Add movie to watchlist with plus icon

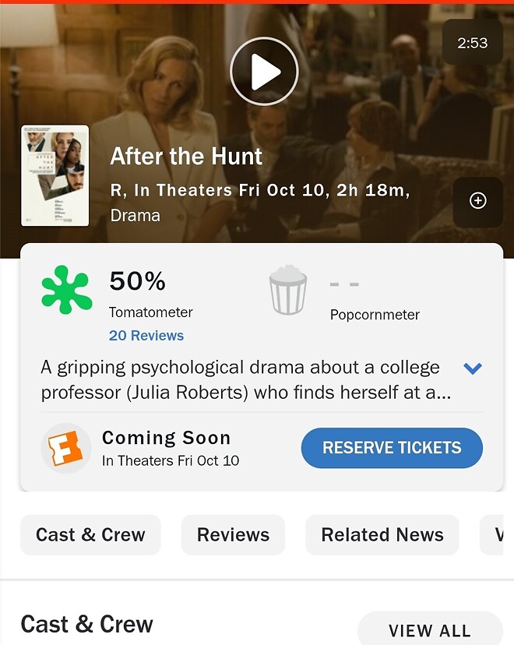pos(477,201)
